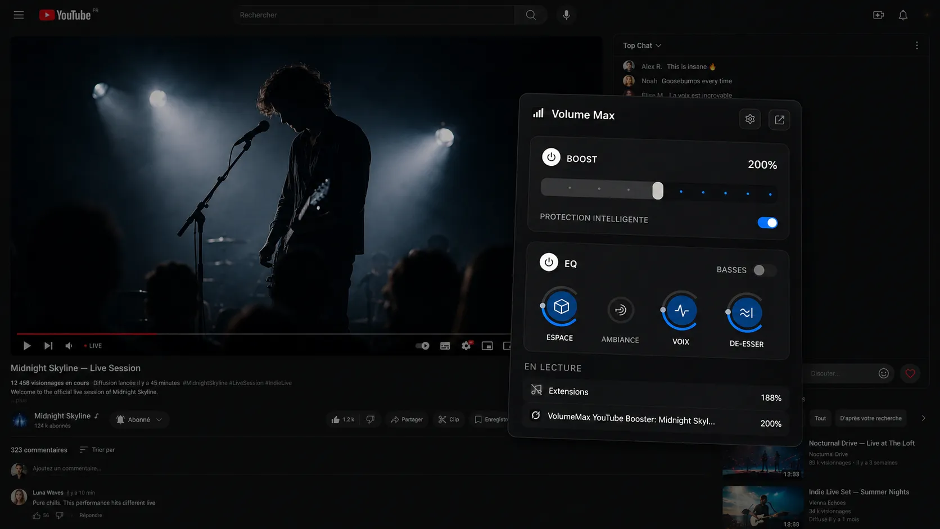Select the AMBIANCE effect knob
The height and width of the screenshot is (529, 940).
pyautogui.click(x=620, y=310)
